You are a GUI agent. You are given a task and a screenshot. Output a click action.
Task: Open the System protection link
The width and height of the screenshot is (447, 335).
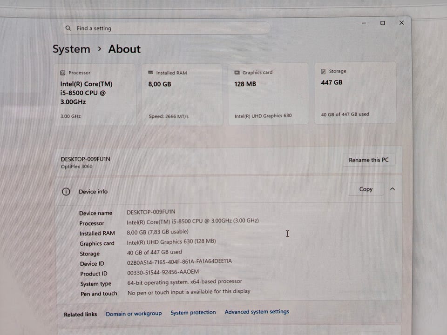coord(193,313)
